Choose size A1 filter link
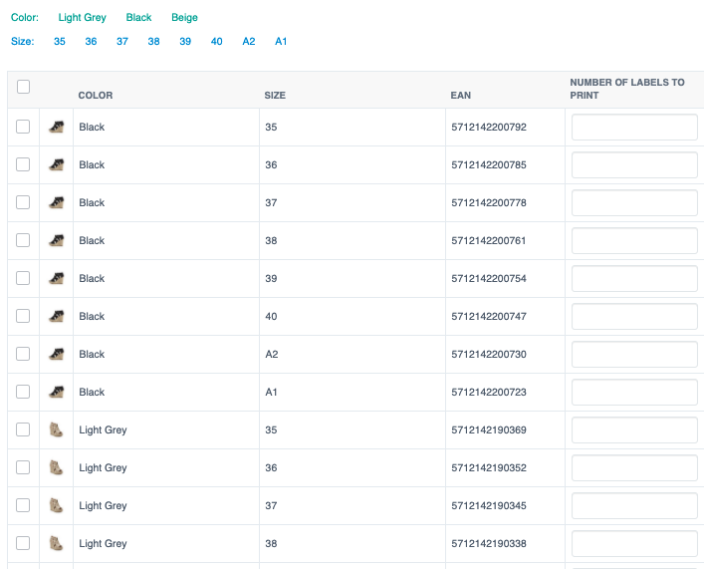Image resolution: width=704 pixels, height=569 pixels. (x=281, y=41)
